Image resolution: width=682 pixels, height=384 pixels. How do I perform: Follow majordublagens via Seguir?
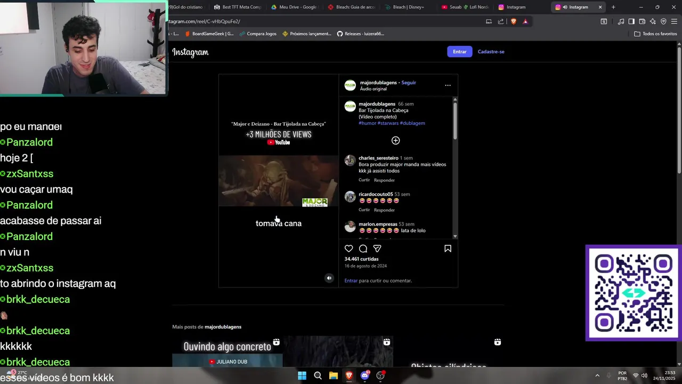(409, 83)
